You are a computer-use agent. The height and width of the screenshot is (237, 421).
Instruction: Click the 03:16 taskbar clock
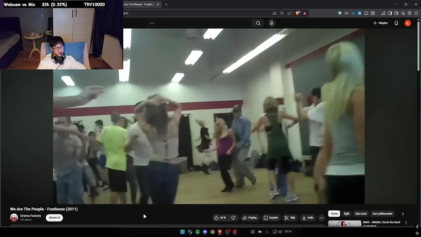pyautogui.click(x=288, y=232)
